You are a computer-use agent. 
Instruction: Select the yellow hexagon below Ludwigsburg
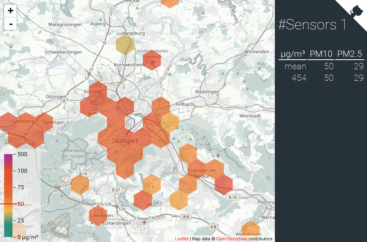pos(125,45)
